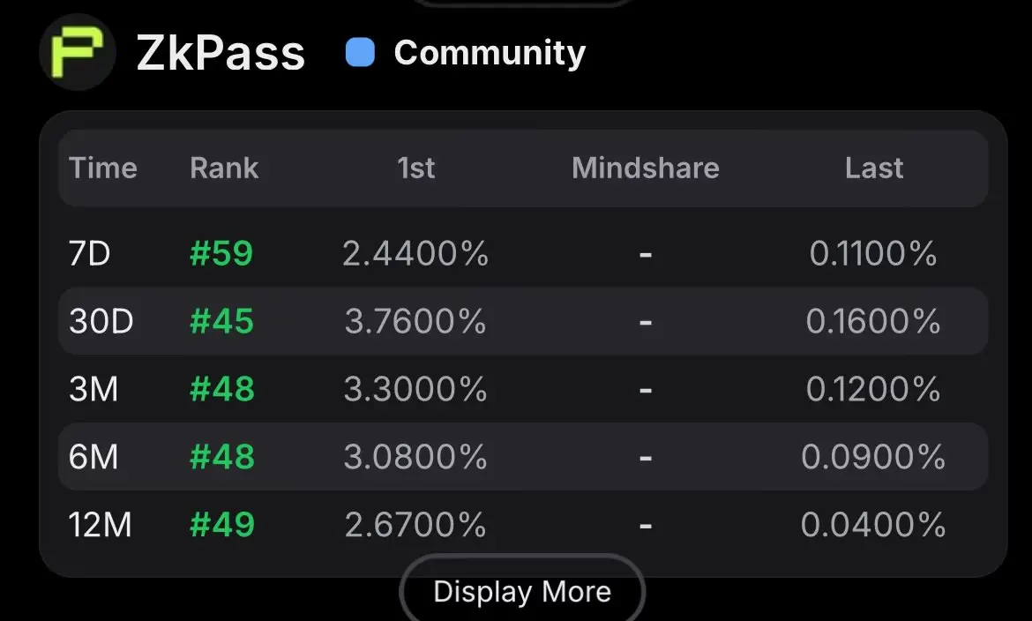Viewport: 1032px width, 621px height.
Task: Select the 30D time row label
Action: pos(101,321)
